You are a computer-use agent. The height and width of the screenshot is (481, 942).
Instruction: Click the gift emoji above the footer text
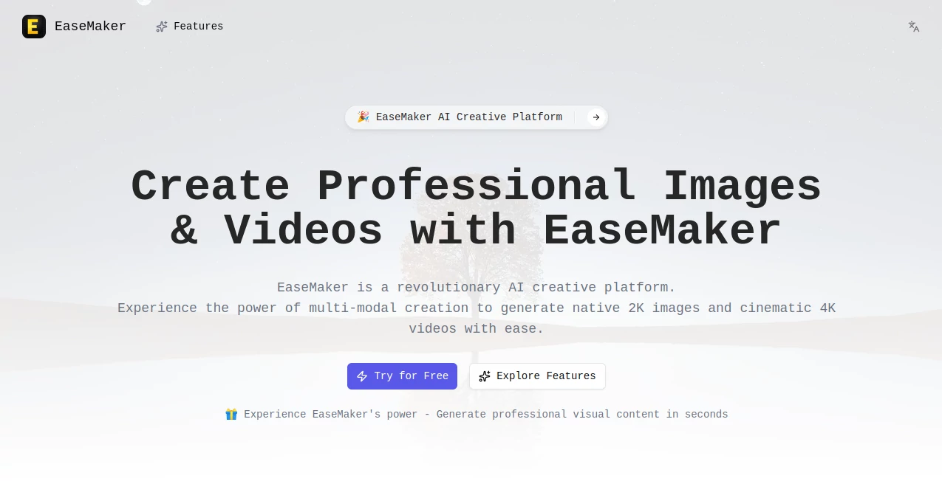point(231,414)
